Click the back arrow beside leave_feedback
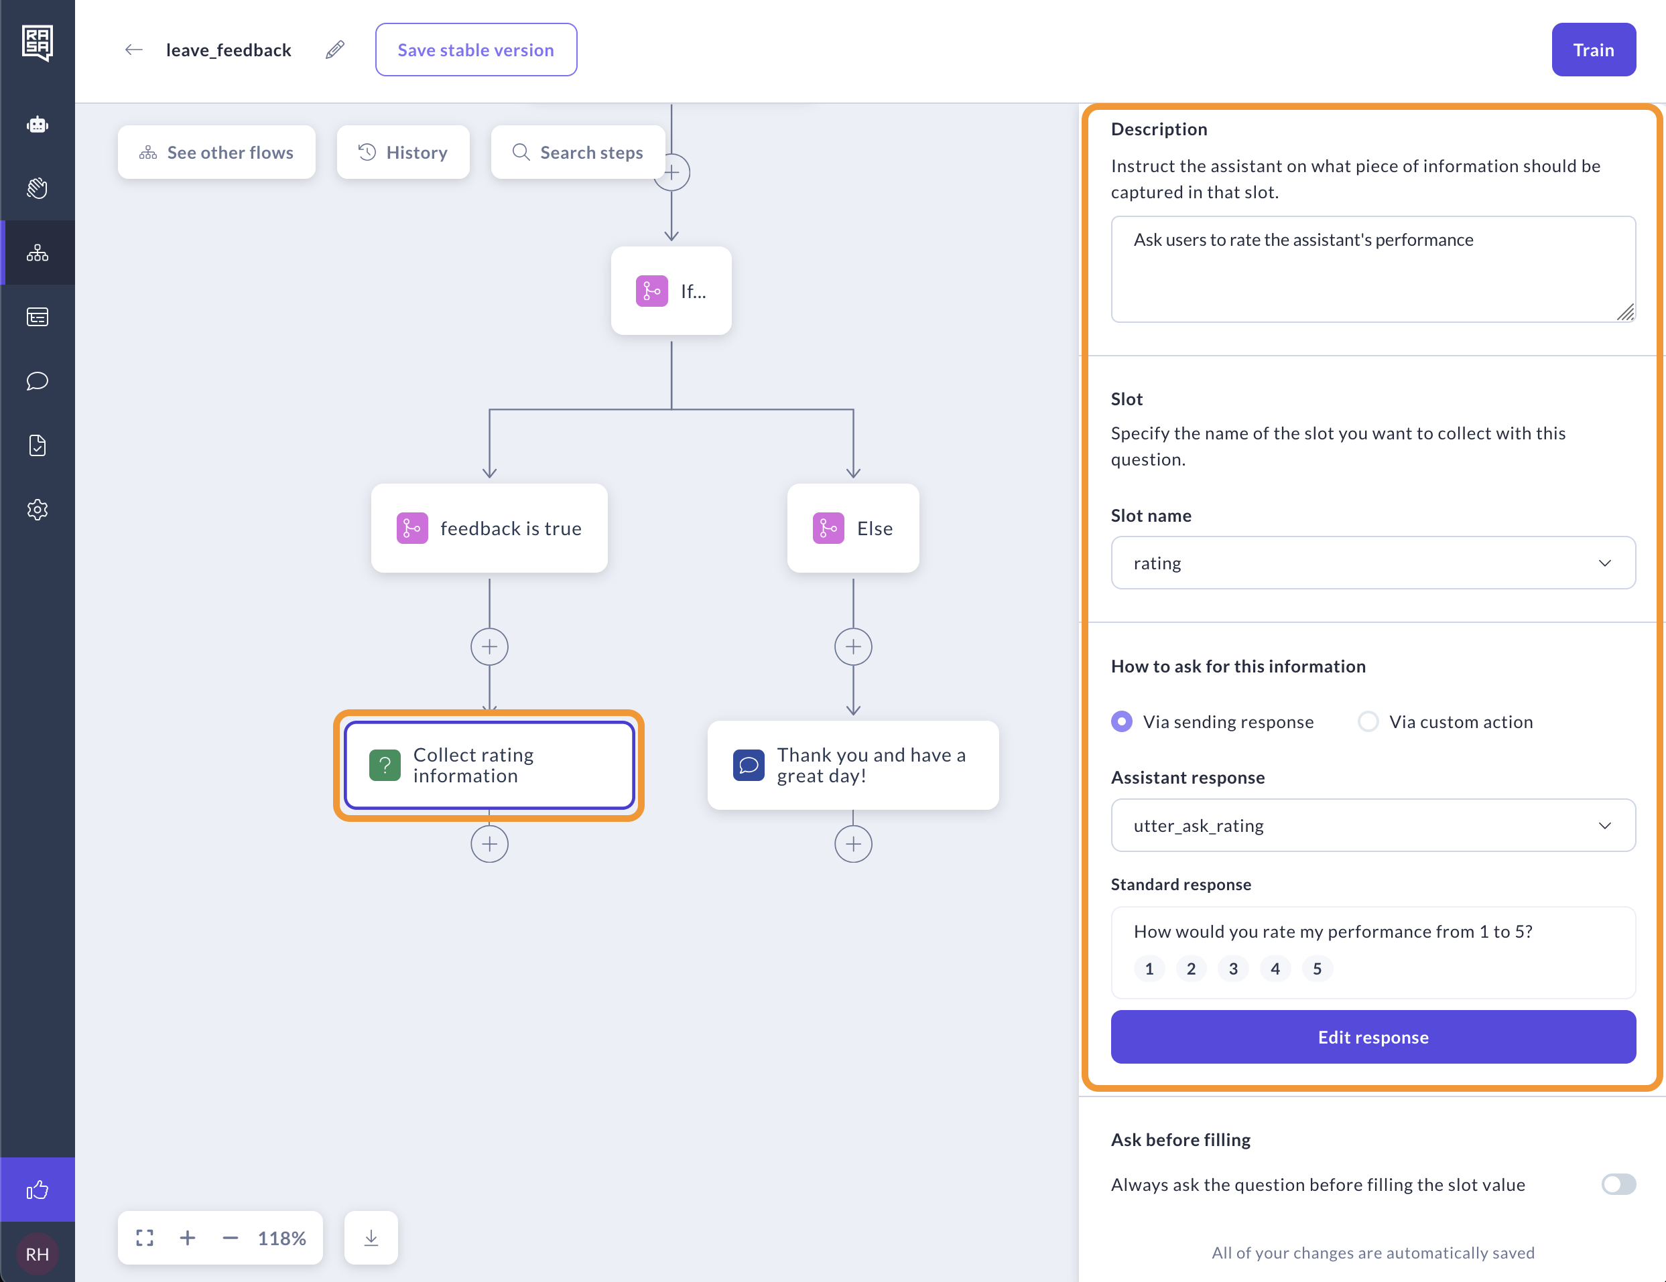The height and width of the screenshot is (1282, 1666). click(x=133, y=50)
